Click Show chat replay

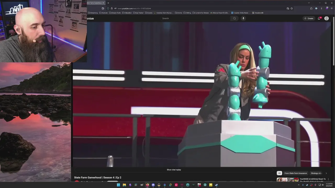pos(174,170)
